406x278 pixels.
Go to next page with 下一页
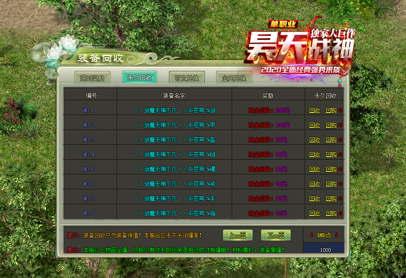(276, 235)
